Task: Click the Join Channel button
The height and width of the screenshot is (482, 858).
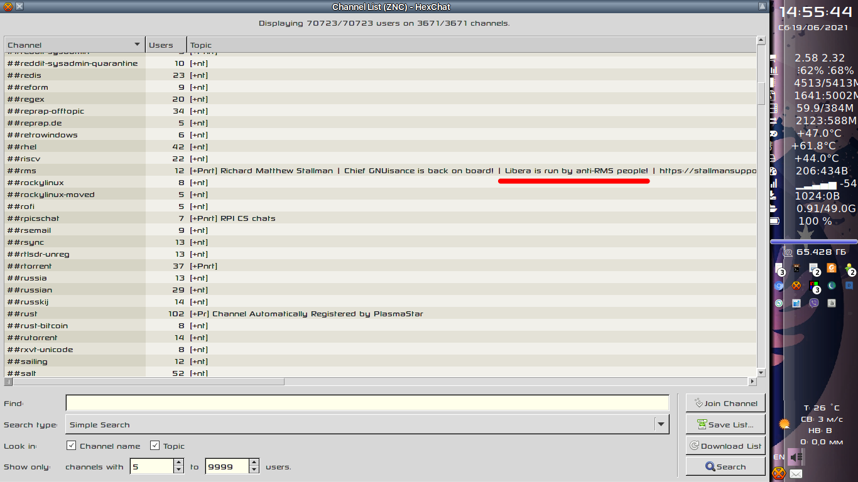Action: click(x=725, y=403)
